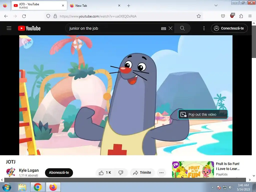The image size is (256, 192).
Task: Click the video player to pause
Action: point(126,95)
